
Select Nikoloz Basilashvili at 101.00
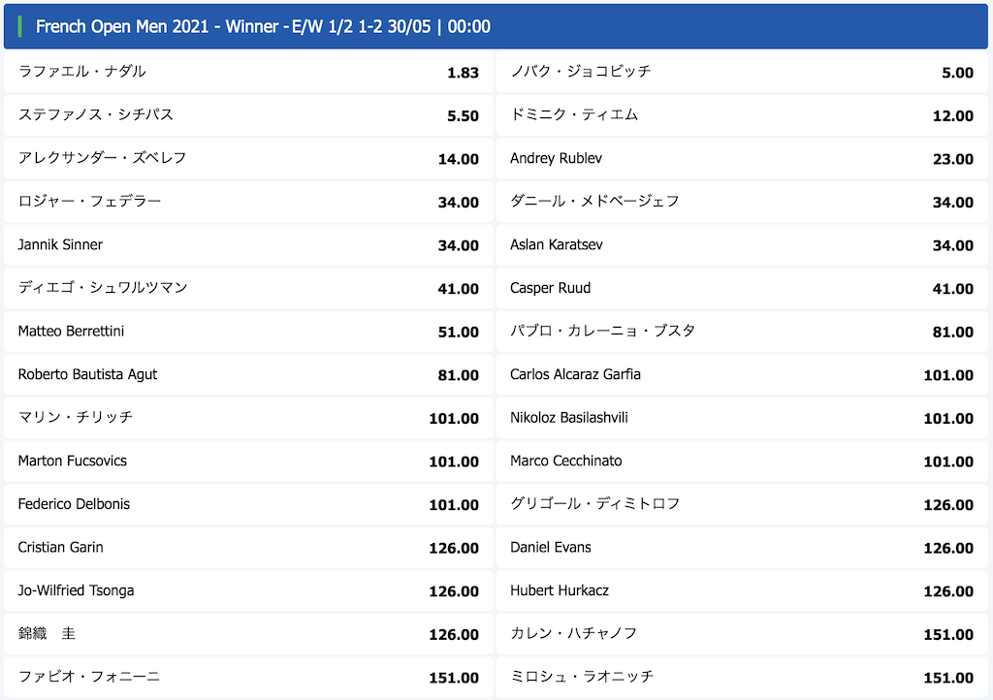(x=742, y=418)
